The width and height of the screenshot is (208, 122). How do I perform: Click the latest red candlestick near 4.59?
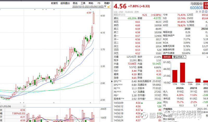coord(94,18)
